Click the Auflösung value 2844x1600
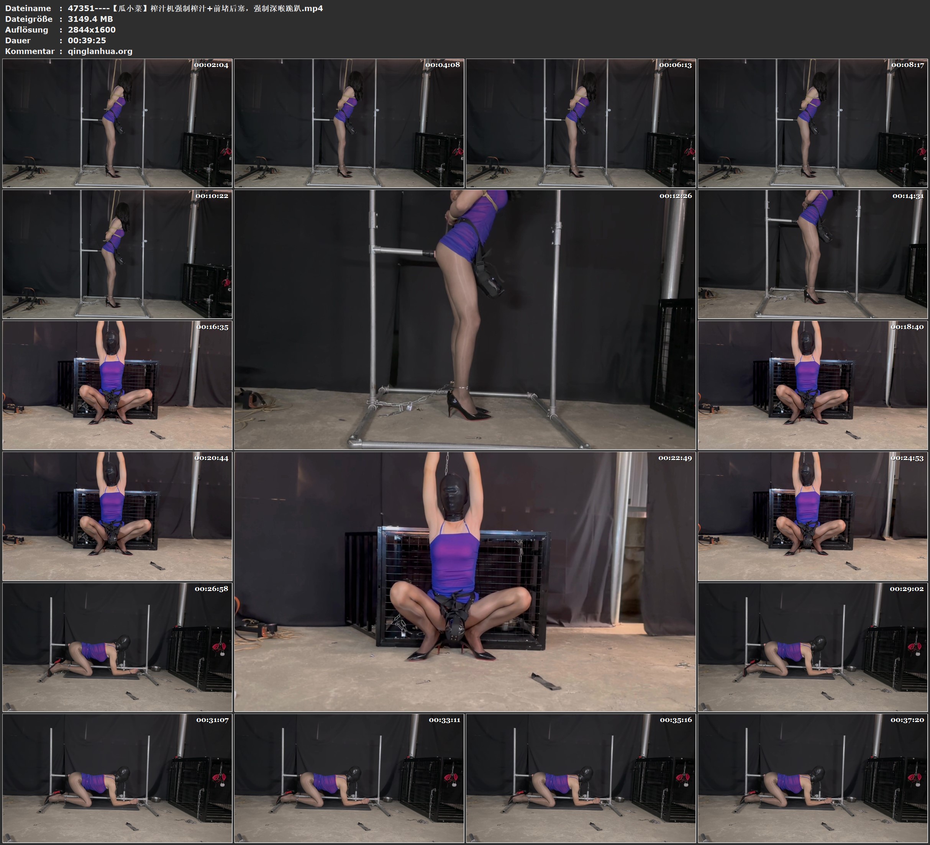This screenshot has height=845, width=930. pyautogui.click(x=92, y=29)
